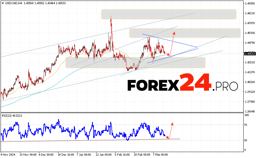Select the gray zone near the 1.45930 level
The image size is (257, 158).
pyautogui.click(x=185, y=33)
